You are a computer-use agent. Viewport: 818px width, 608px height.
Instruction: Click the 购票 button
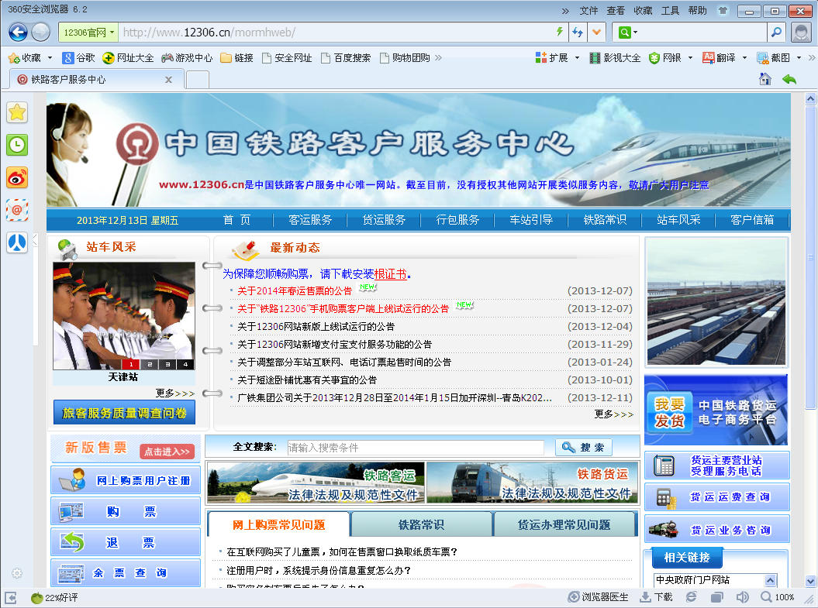click(126, 511)
